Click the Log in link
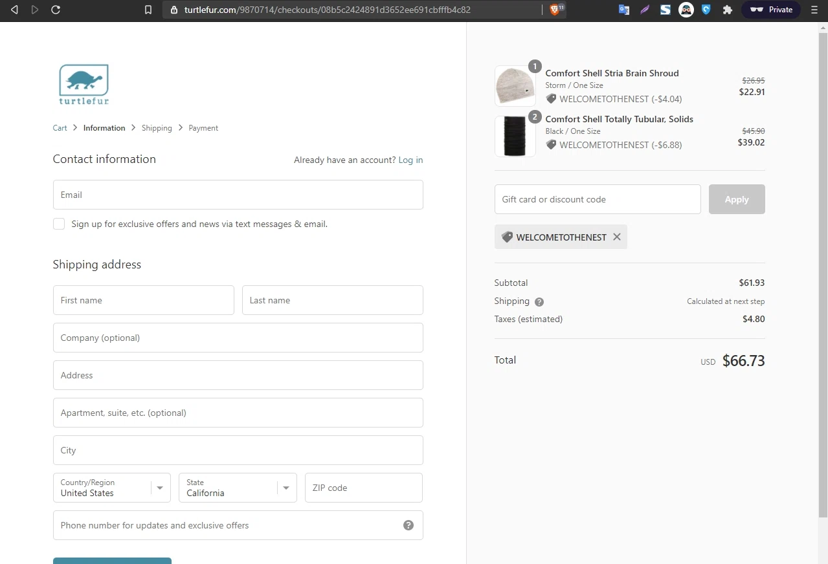 [x=410, y=160]
